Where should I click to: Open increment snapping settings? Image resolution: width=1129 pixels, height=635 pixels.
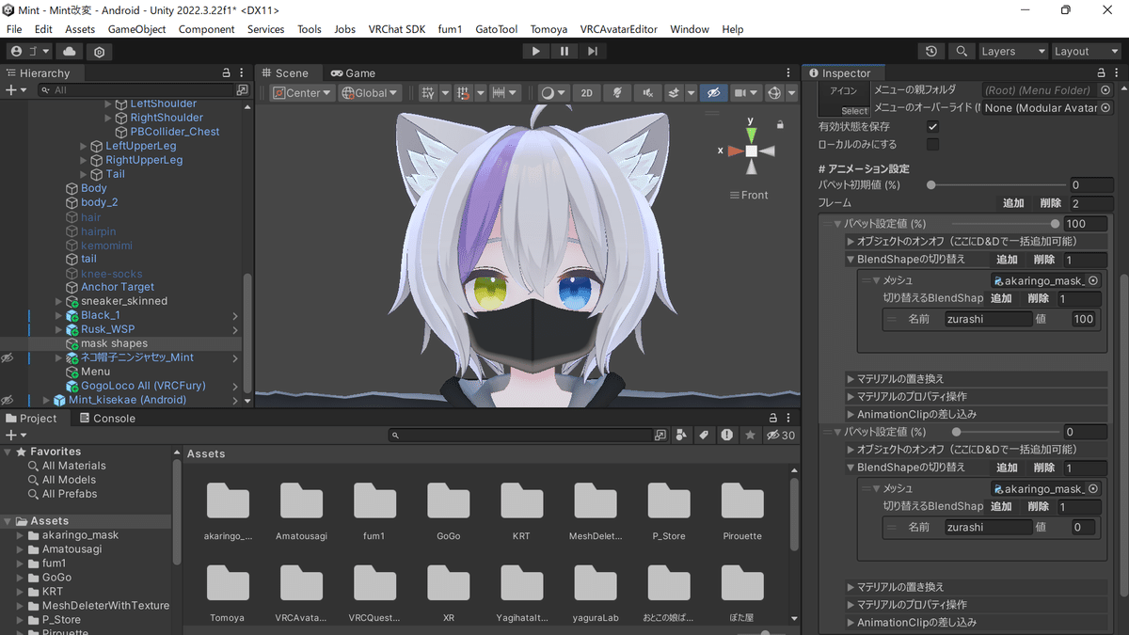(x=506, y=93)
